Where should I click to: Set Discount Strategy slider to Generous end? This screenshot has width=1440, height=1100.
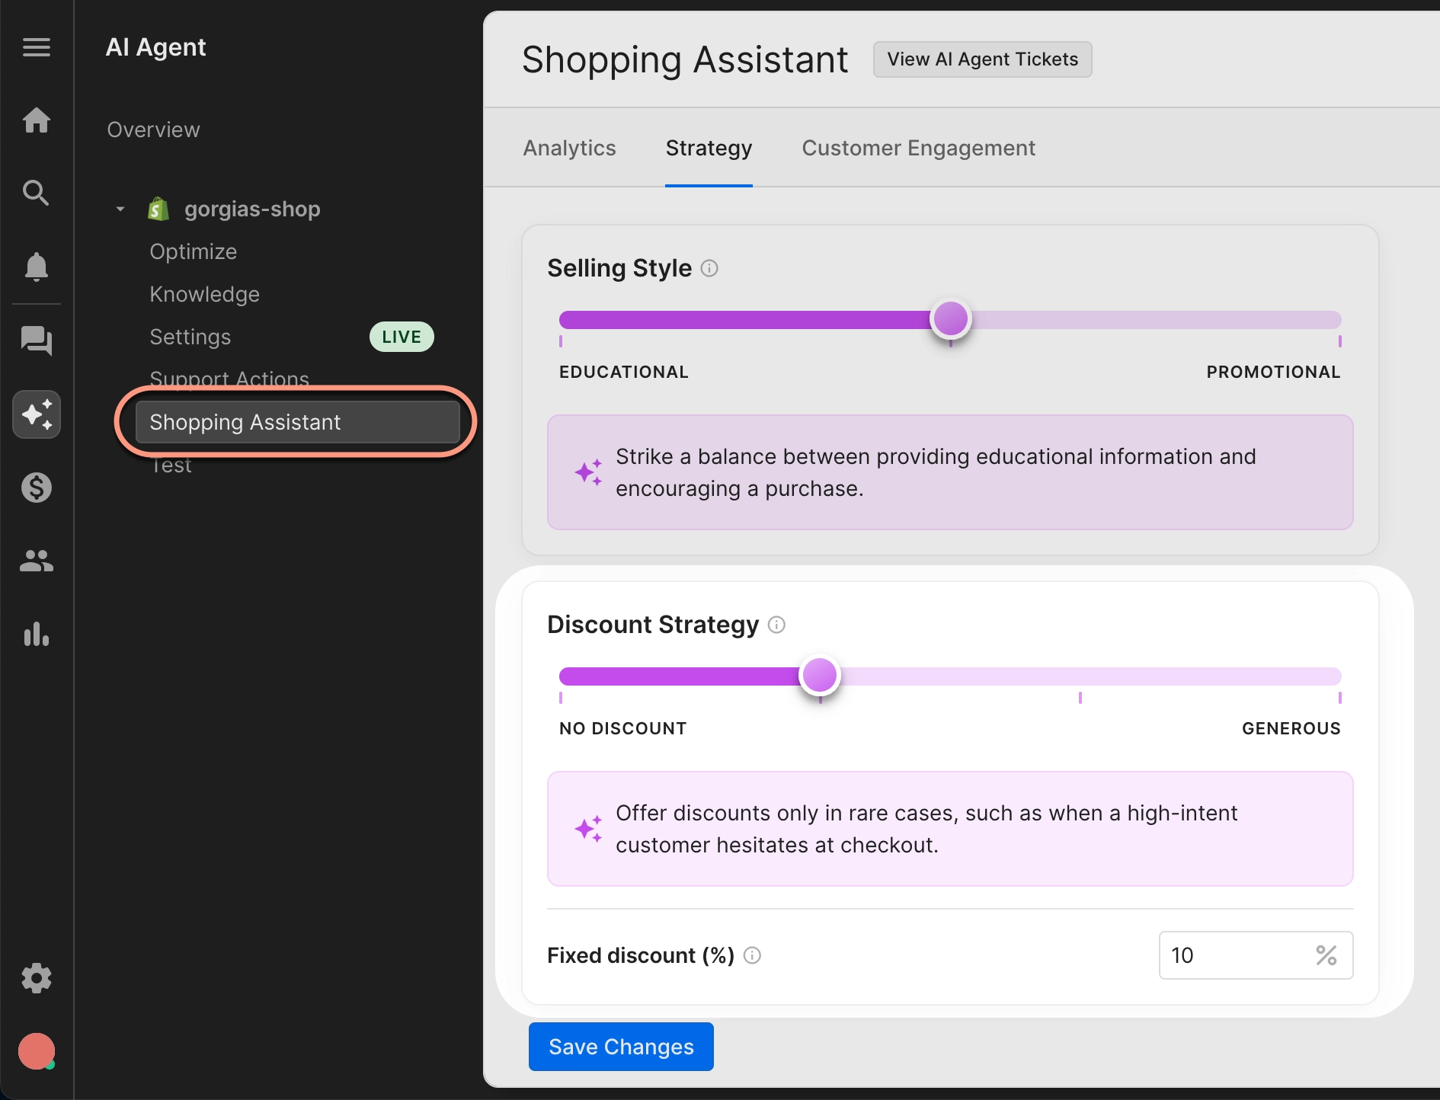click(1339, 676)
